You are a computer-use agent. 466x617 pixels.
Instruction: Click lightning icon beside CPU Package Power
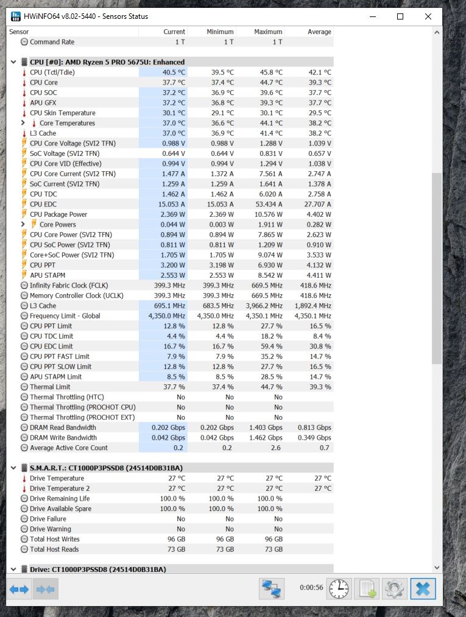[24, 214]
